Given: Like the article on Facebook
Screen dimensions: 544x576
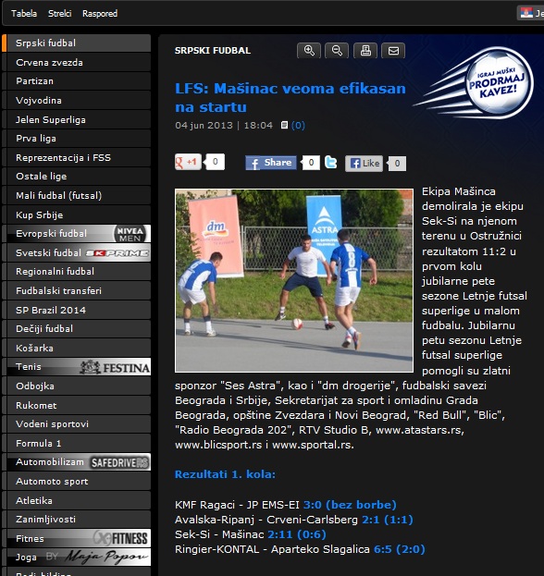Looking at the screenshot, I should click(x=364, y=164).
